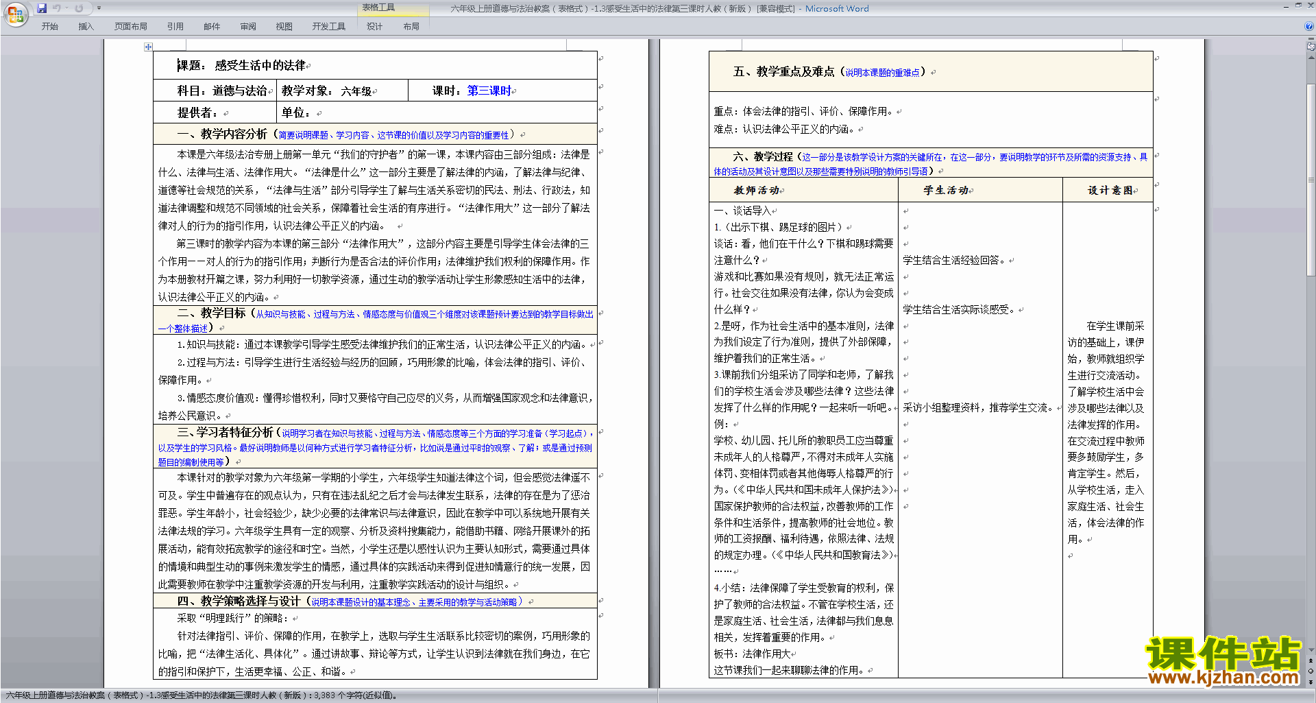Click heading 四、教学策略选择与设计

tap(239, 601)
